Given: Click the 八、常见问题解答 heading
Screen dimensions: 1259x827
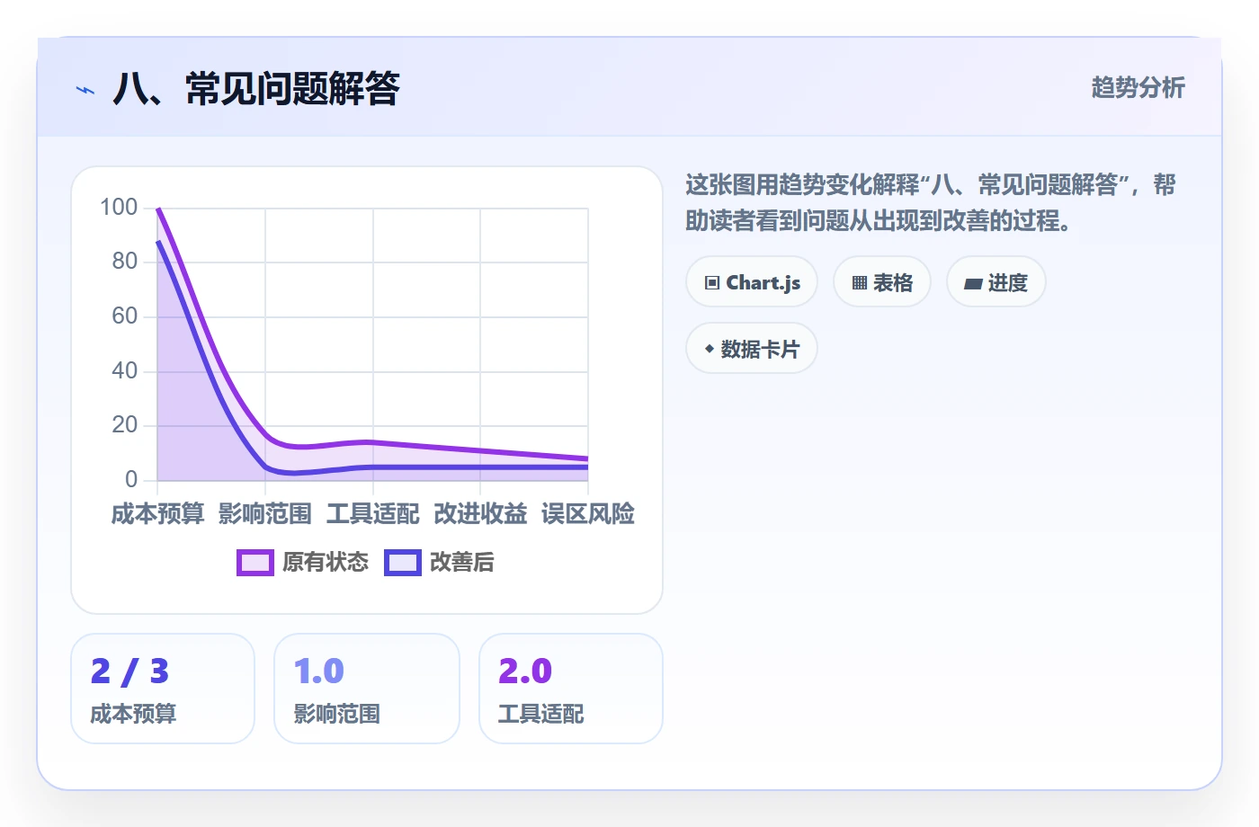Looking at the screenshot, I should pyautogui.click(x=256, y=89).
